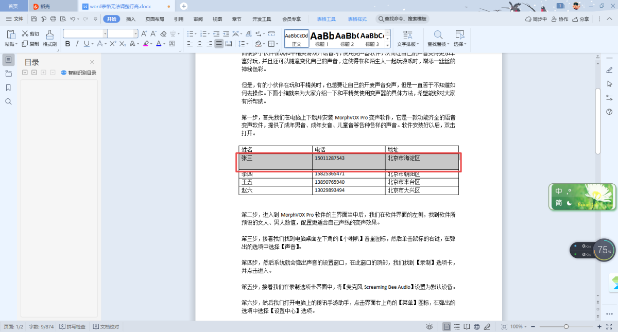Click the print icon in quick access toolbar

(53, 19)
